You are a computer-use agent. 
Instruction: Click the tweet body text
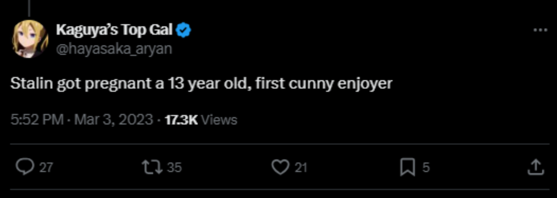[201, 84]
